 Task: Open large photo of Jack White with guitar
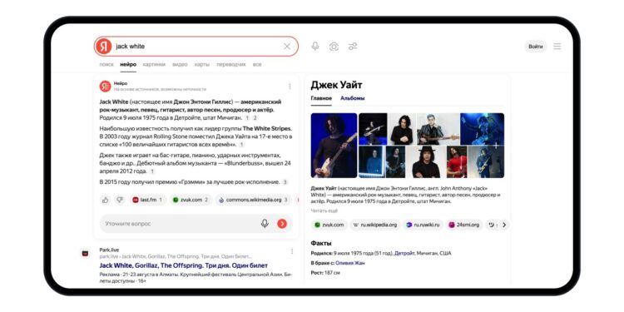[x=334, y=146]
